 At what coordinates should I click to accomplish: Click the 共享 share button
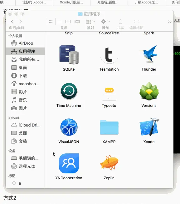coord(120,22)
